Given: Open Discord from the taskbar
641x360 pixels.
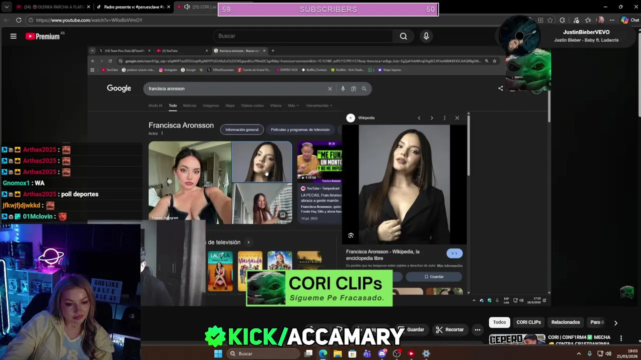Looking at the screenshot, I should point(382,353).
